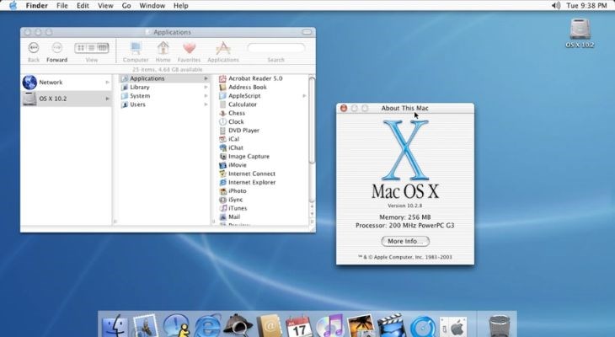
Task: Select iSync in the Applications column
Action: click(x=235, y=200)
